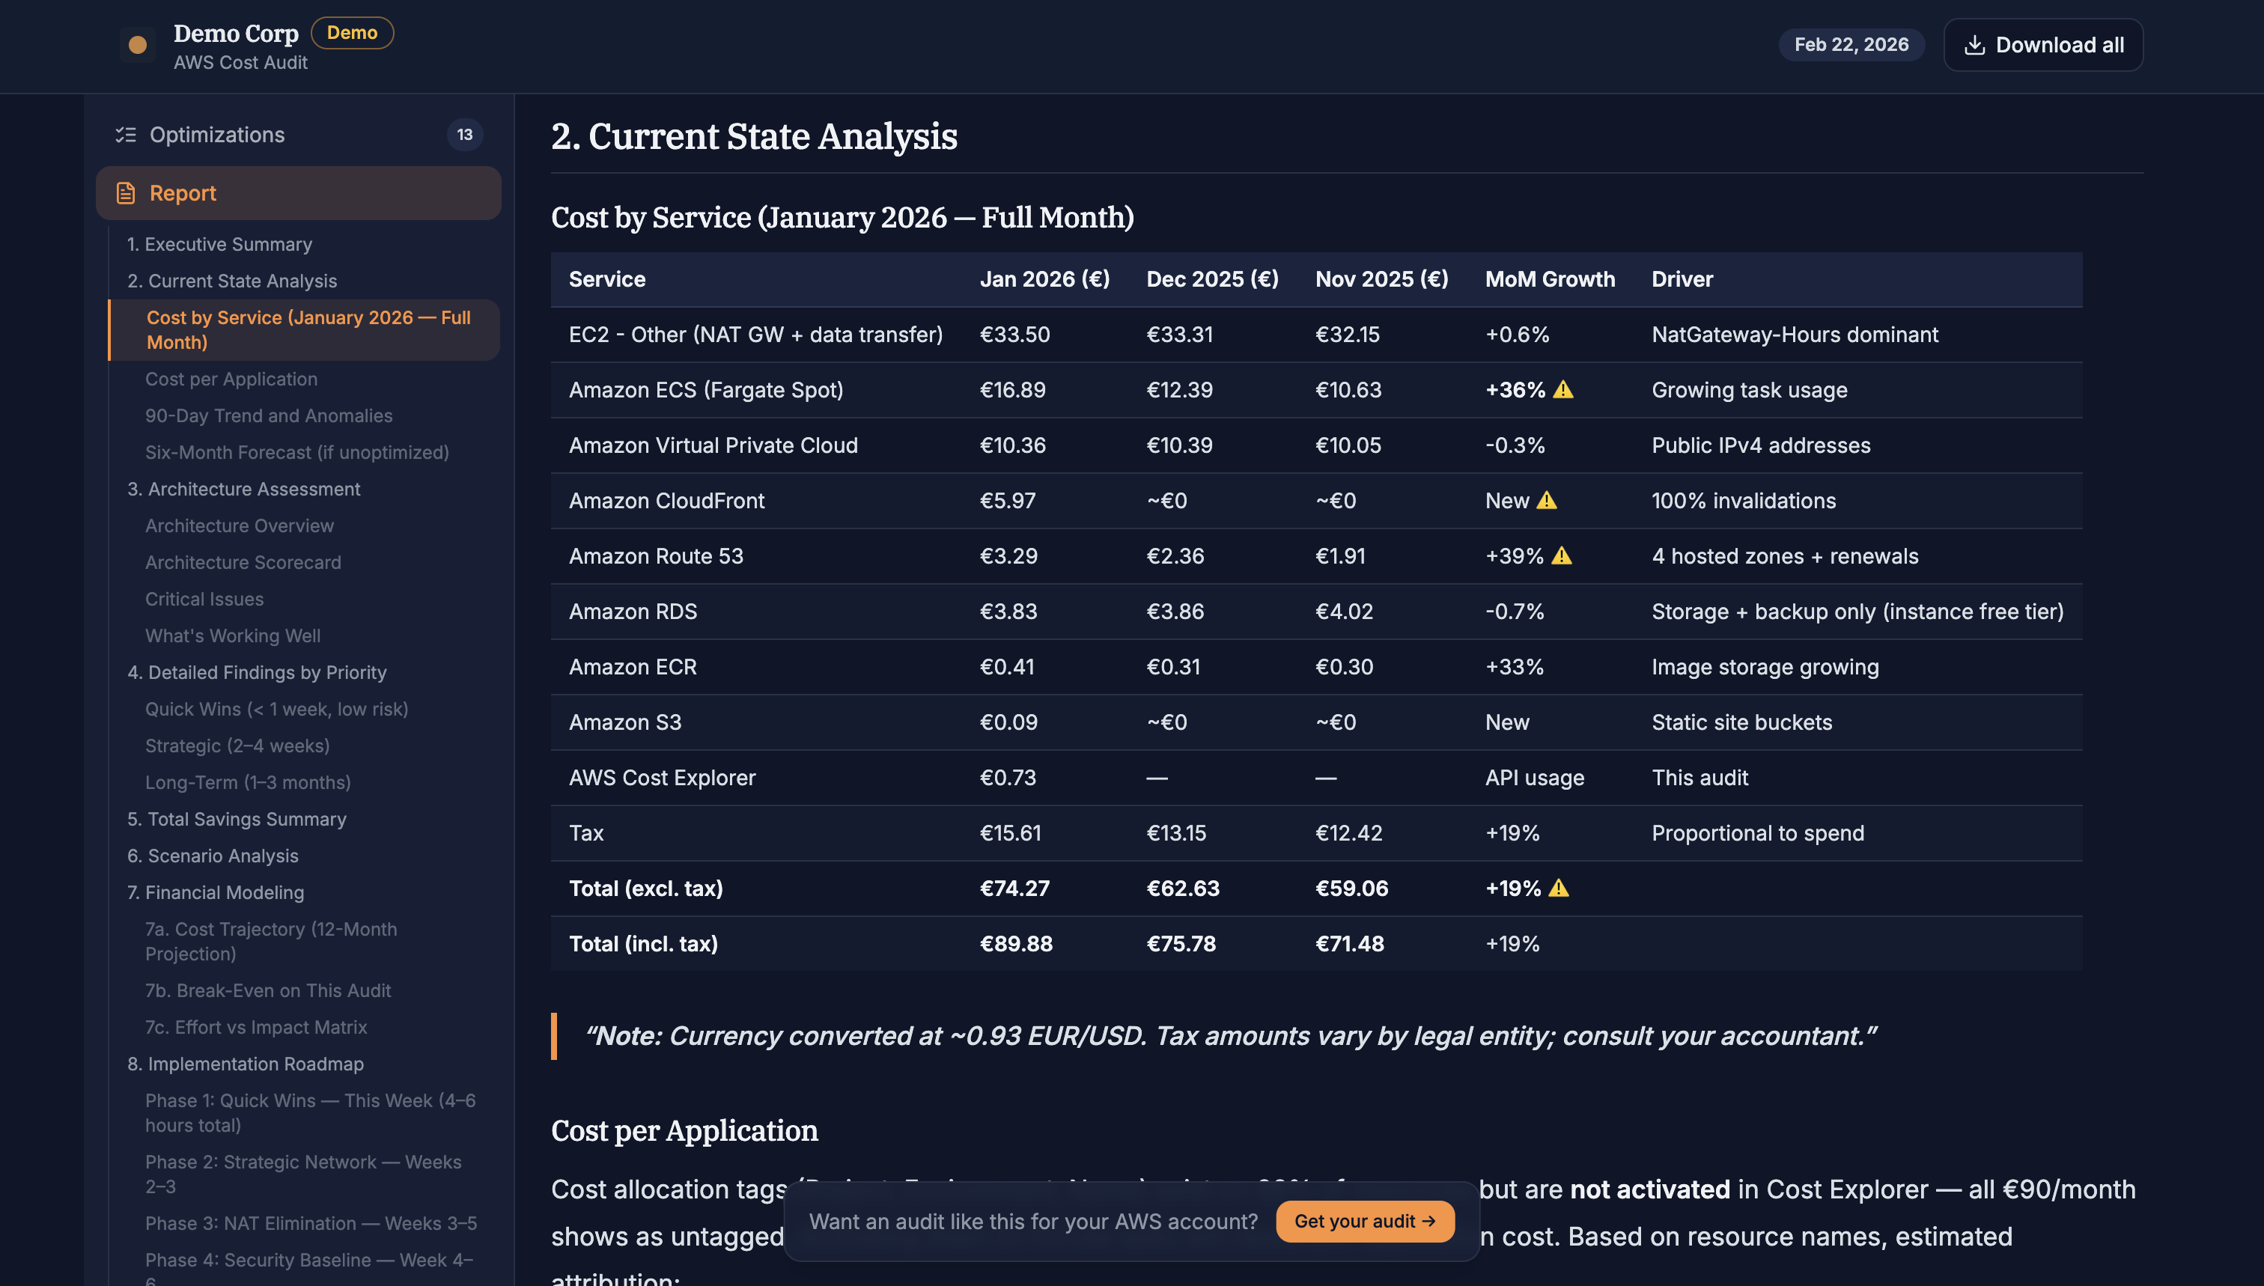Viewport: 2264px width, 1286px height.
Task: Click the warning icon on CloudFront New row
Action: coord(1548,500)
